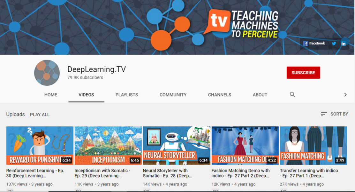Click Play All for uploads
The height and width of the screenshot is (192, 355).
pyautogui.click(x=40, y=115)
